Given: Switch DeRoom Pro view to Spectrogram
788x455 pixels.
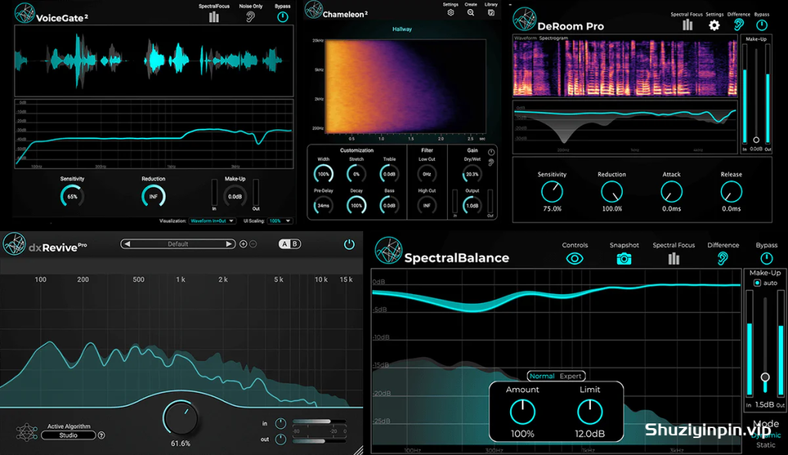Looking at the screenshot, I should [553, 38].
